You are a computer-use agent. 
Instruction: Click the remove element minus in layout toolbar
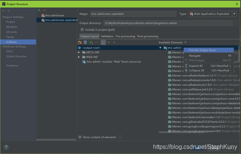click(x=97, y=42)
